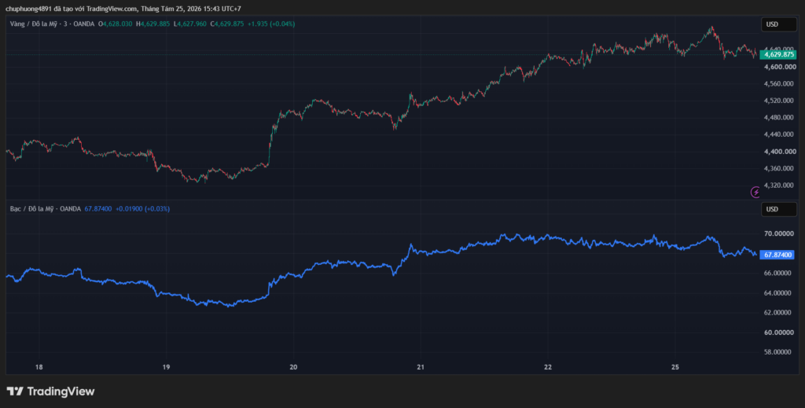Click the 4,320.000 price axis label

[777, 186]
